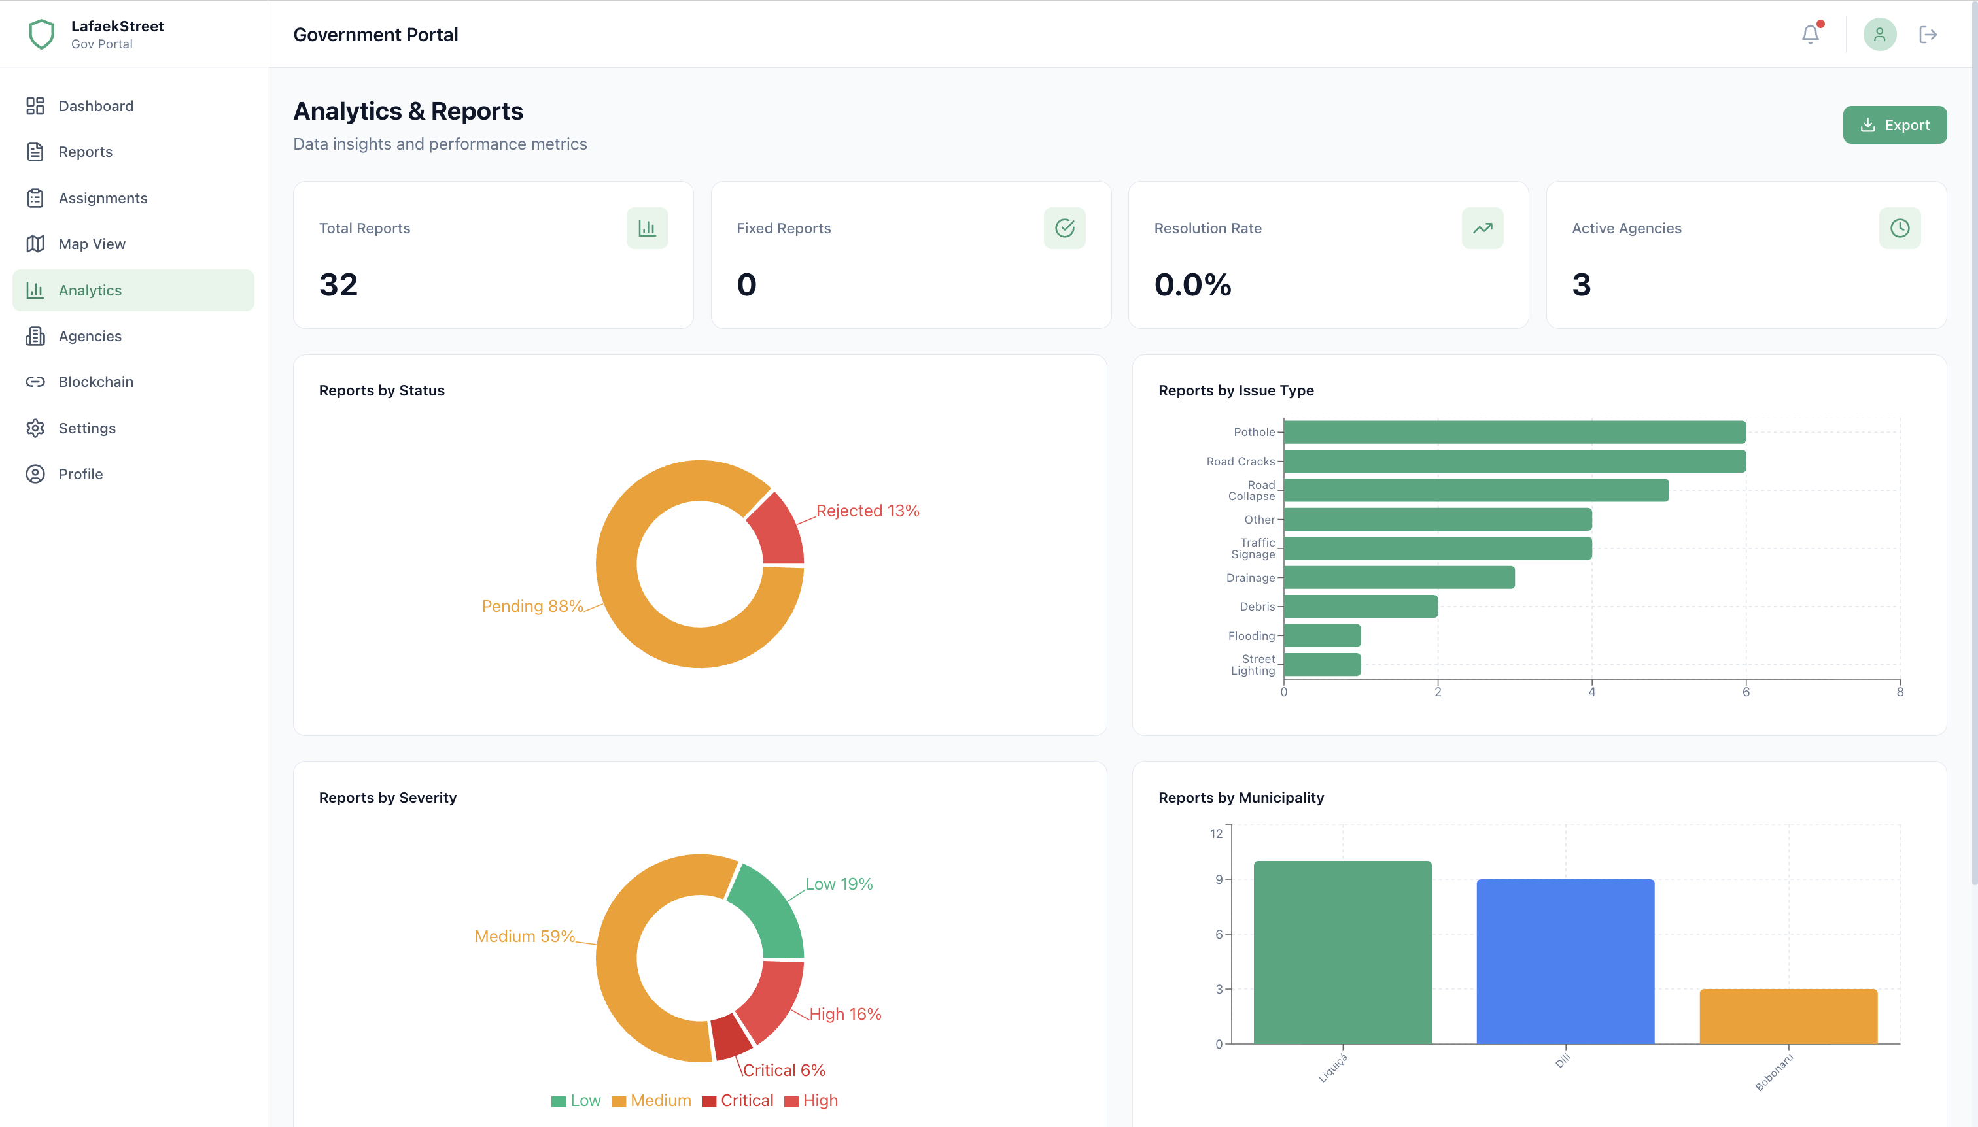Click the Total Reports bar chart icon
This screenshot has height=1127, width=1978.
[647, 228]
